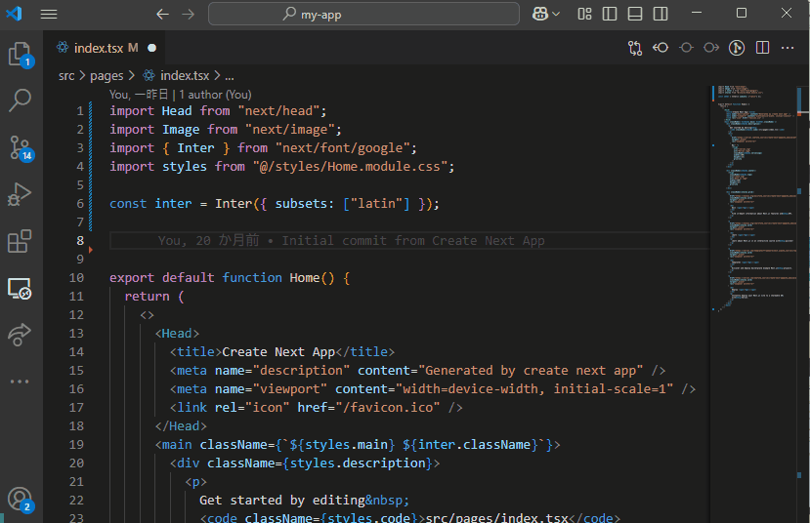
Task: Expand the Copilot dropdown arrow
Action: coord(556,14)
